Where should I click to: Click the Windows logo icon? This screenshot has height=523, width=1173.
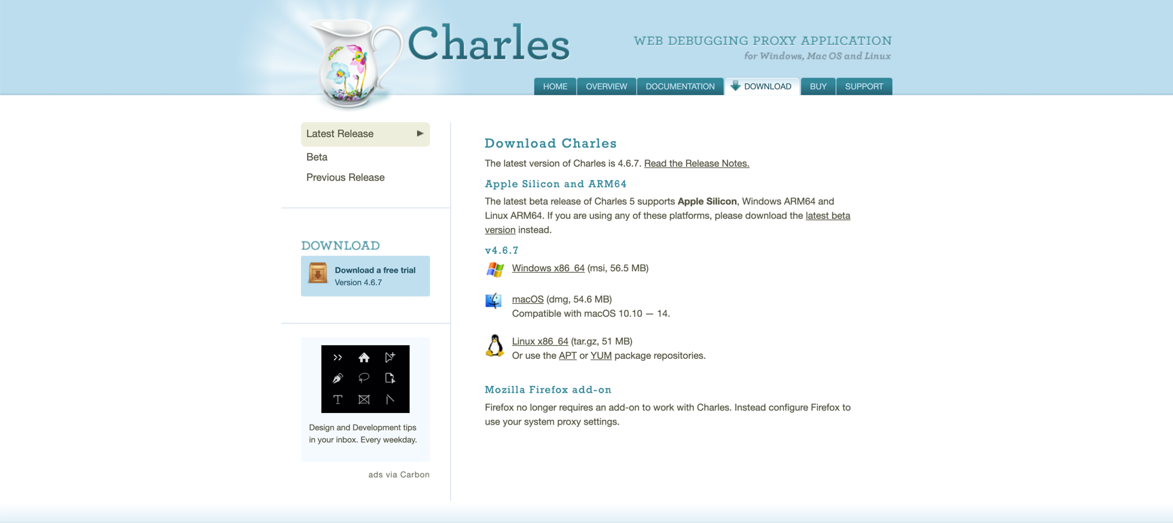point(495,269)
